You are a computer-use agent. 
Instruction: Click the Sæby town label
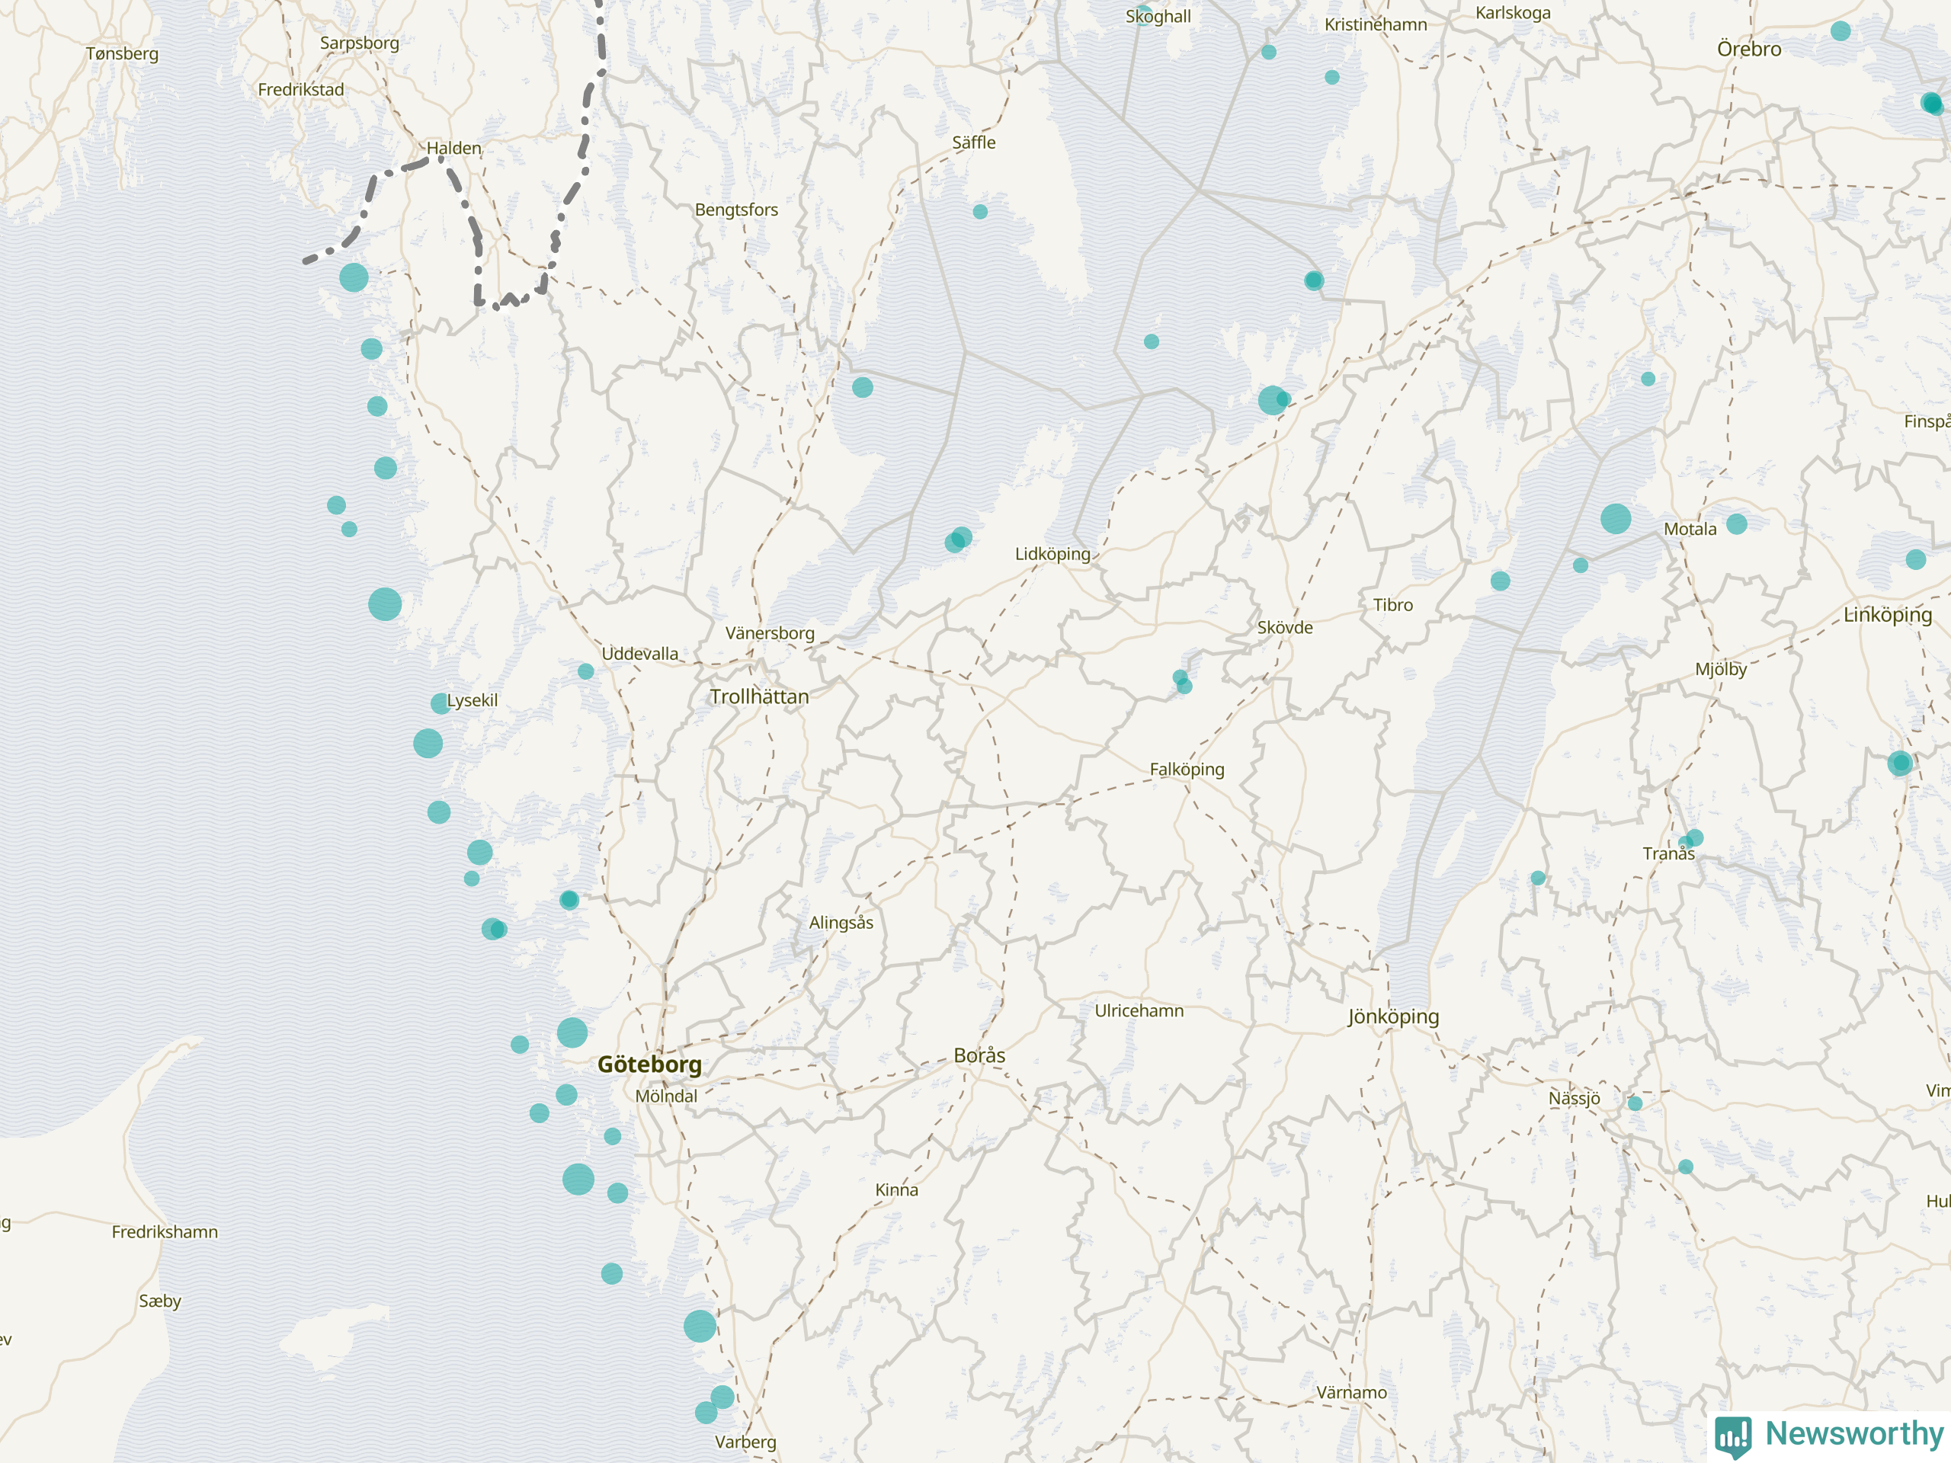(159, 1301)
